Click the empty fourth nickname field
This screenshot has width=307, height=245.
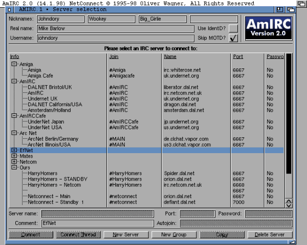click(214, 19)
